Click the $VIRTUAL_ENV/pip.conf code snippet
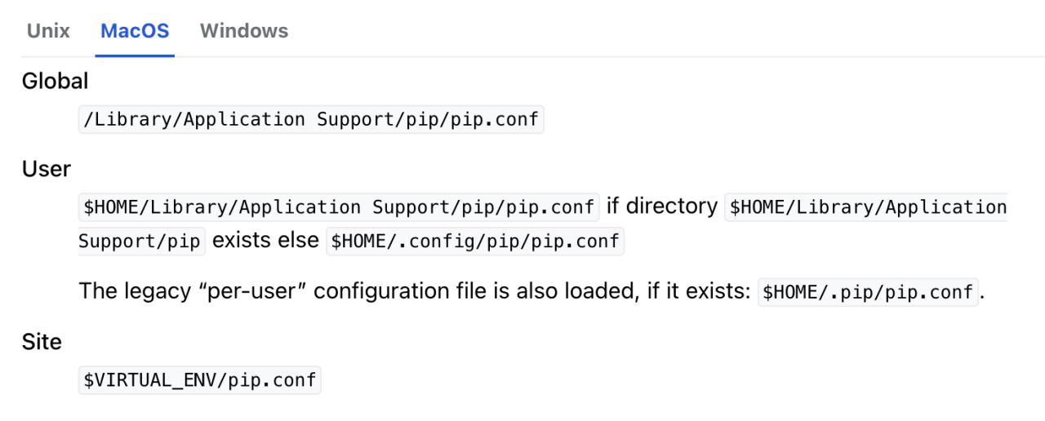The width and height of the screenshot is (1045, 421). point(200,380)
